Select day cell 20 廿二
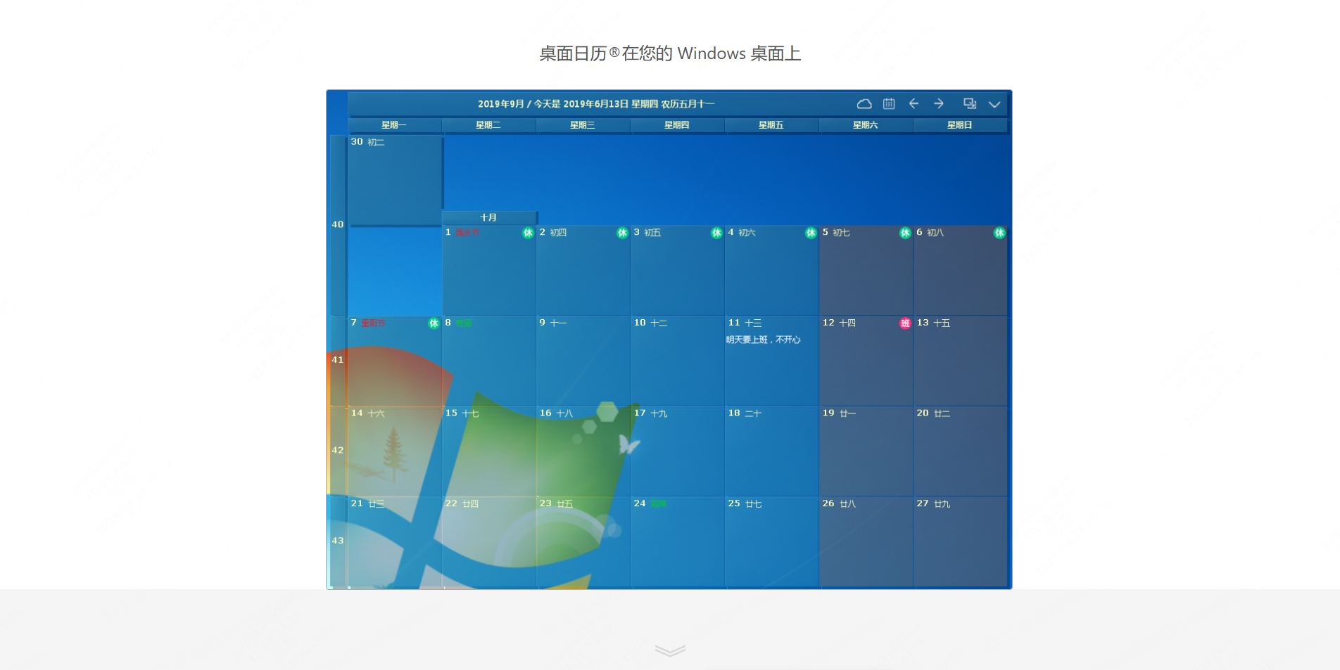This screenshot has width=1340, height=670. [x=961, y=451]
